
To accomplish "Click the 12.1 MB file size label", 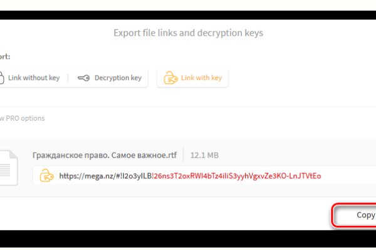I will [x=204, y=155].
